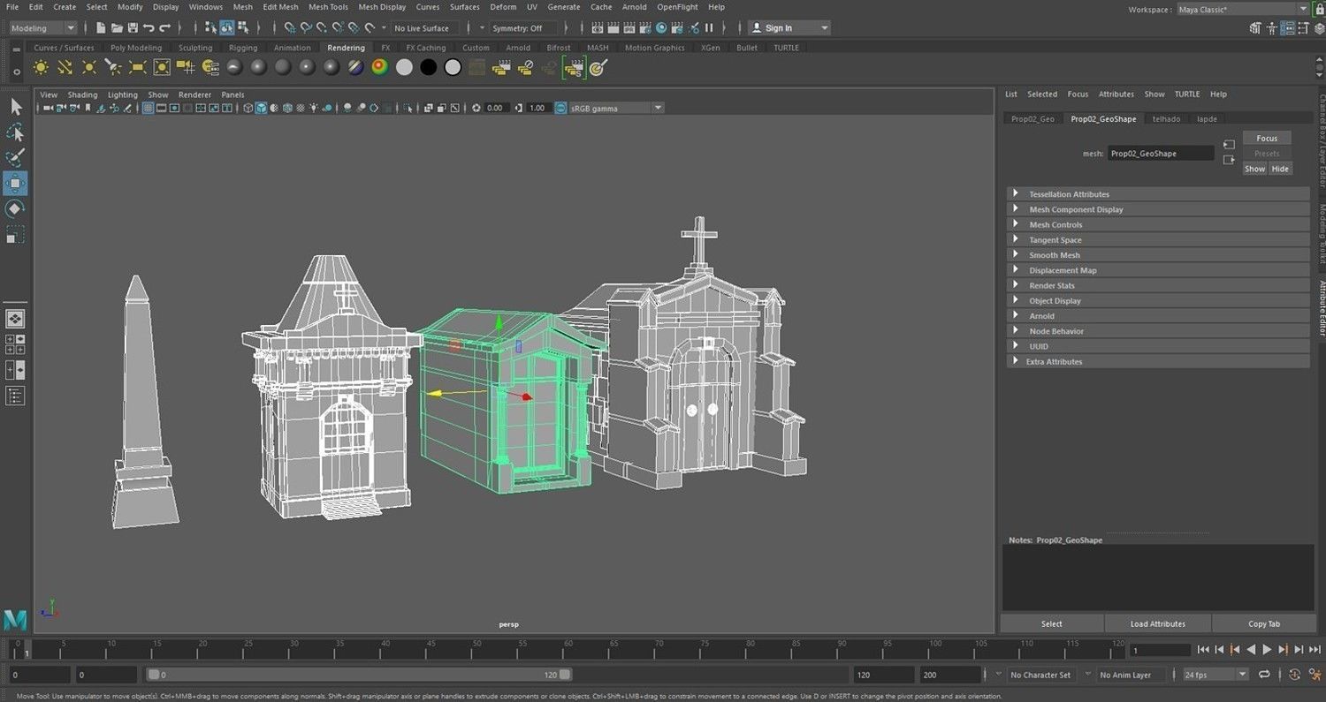This screenshot has width=1326, height=702.
Task: Expand the Smooth Mesh section
Action: pos(1158,255)
